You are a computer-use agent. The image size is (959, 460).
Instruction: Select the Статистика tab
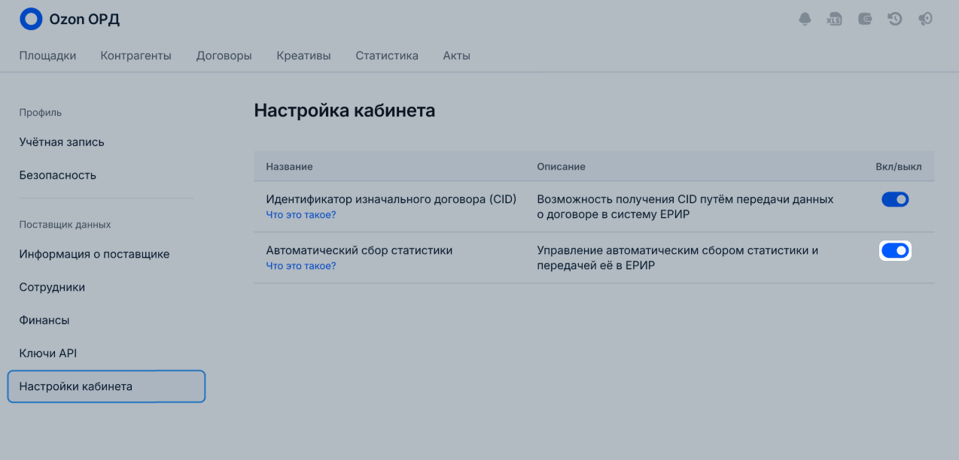tap(387, 56)
